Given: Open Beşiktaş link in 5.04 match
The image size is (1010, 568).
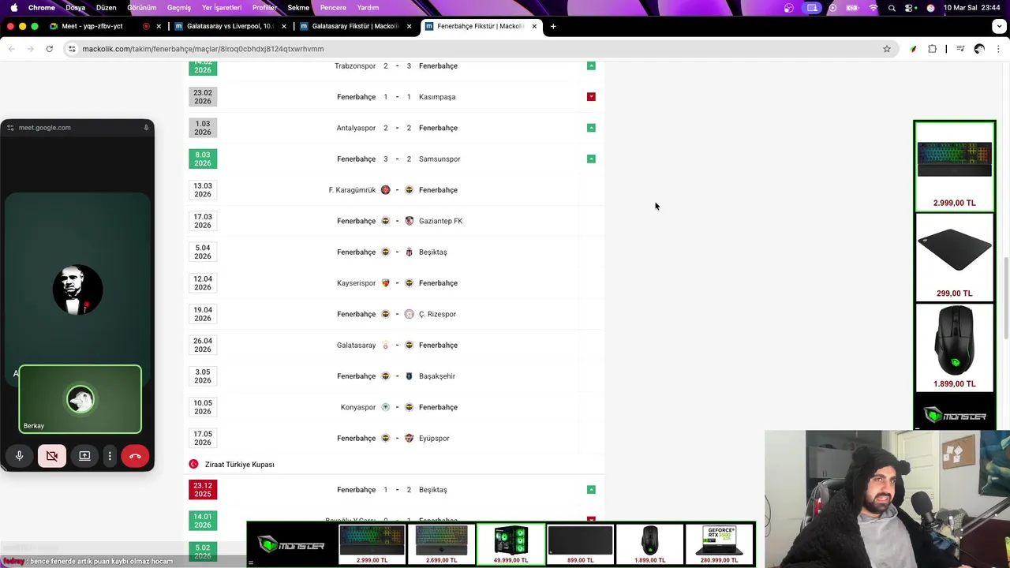Looking at the screenshot, I should pos(432,252).
